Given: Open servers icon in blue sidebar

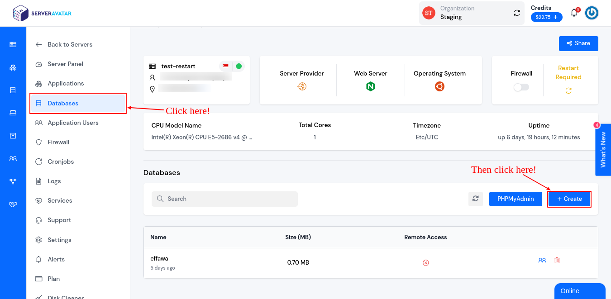Looking at the screenshot, I should 13,44.
